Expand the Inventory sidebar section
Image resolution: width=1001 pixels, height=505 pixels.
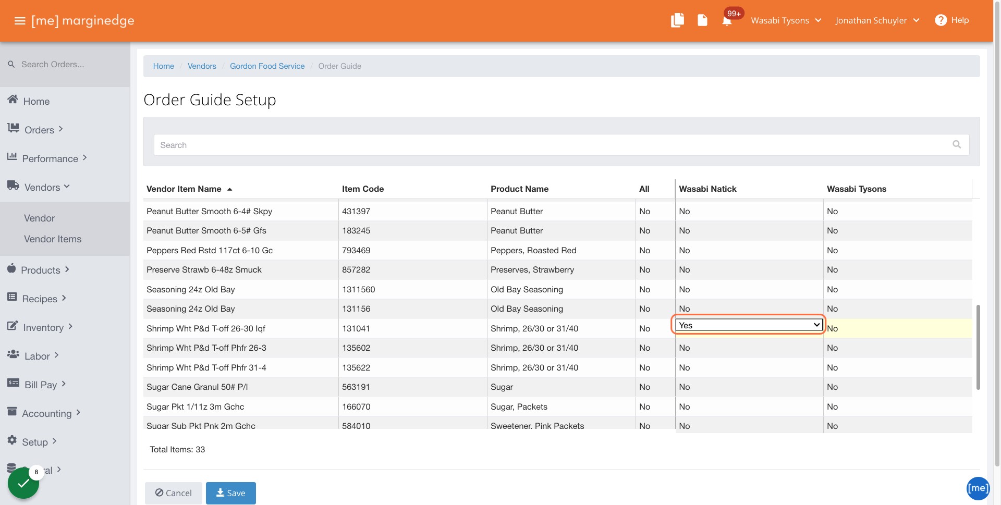pos(70,327)
